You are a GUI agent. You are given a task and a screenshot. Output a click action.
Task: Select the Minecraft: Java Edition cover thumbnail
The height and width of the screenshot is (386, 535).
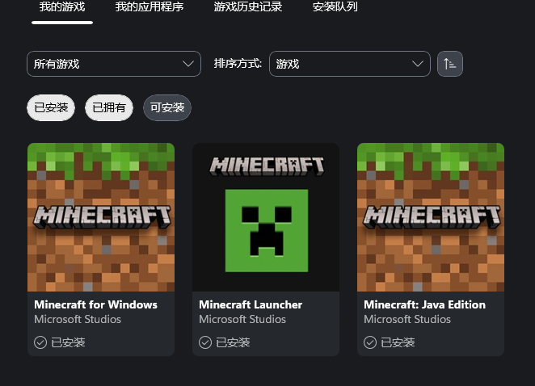tap(431, 217)
